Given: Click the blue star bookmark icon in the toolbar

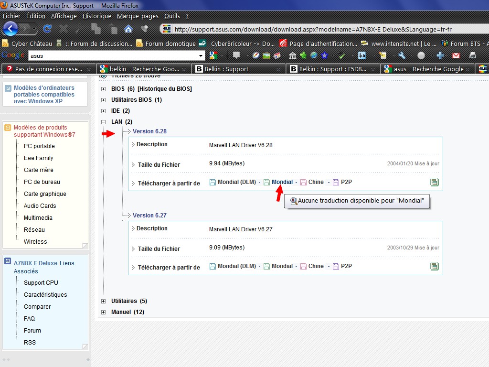Looking at the screenshot, I should [324, 55].
